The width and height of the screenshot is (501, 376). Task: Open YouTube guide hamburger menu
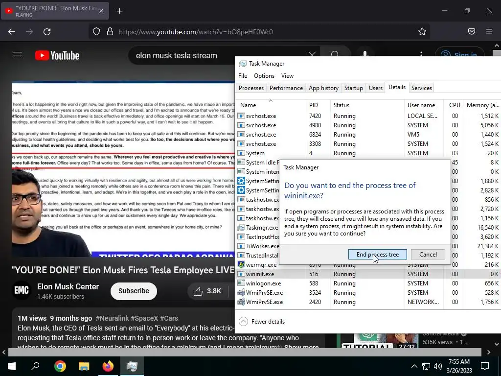tap(18, 55)
